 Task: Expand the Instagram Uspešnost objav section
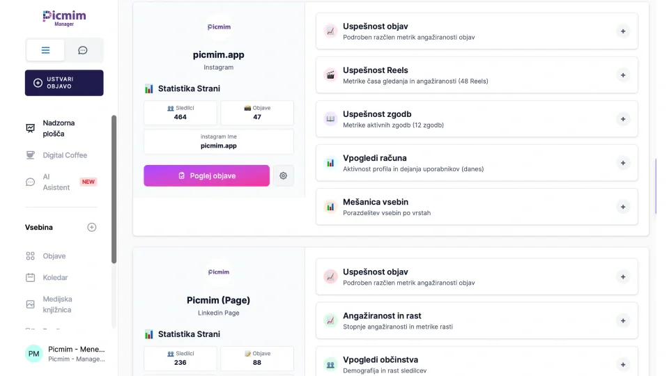(x=623, y=31)
